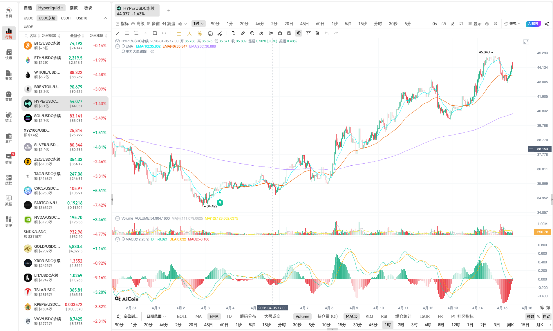This screenshot has height=331, width=553.
Task: Select the ruler measure tool
Action: [x=243, y=33]
